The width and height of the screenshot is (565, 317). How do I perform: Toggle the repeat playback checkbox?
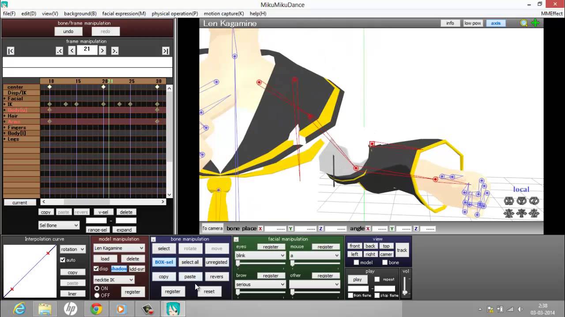[377, 279]
